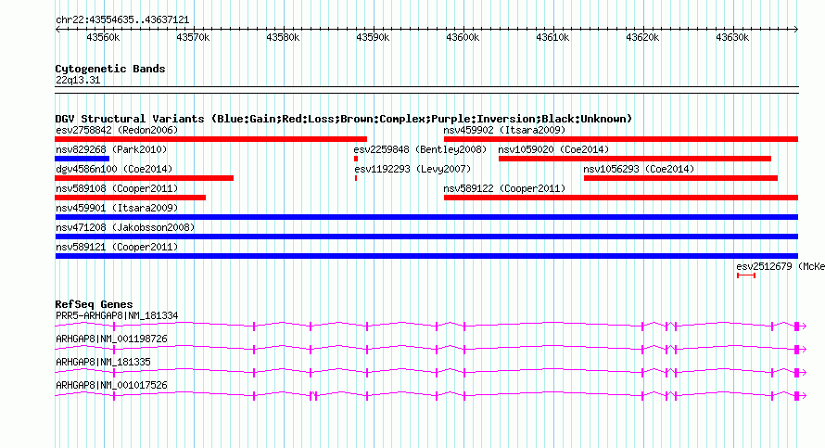Open the DGV Structural Variants track title
825x448 pixels.
pos(344,119)
